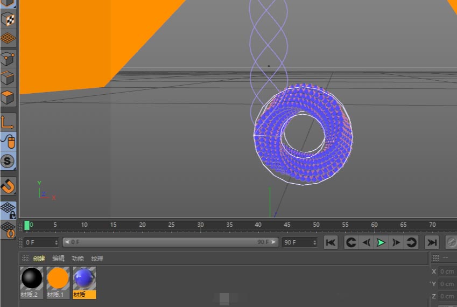Click frame 30 on the timeline ruler
Image resolution: width=457 pixels, height=307 pixels.
(200, 225)
